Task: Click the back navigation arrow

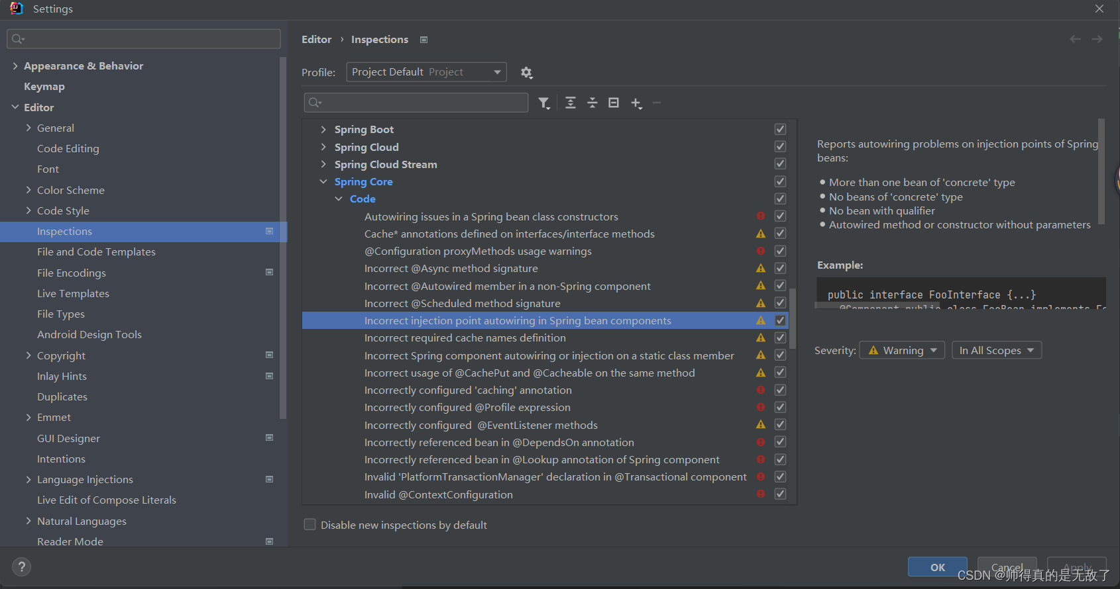Action: 1075,40
